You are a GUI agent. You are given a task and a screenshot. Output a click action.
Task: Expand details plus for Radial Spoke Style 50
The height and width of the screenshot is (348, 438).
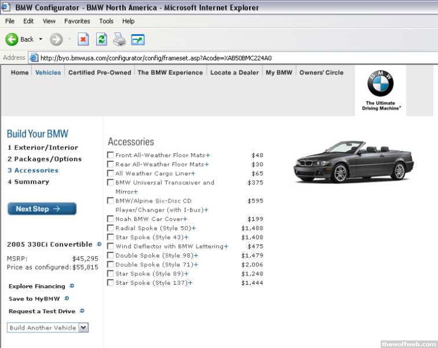pos(193,229)
